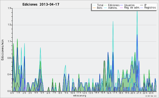This screenshot has width=159, height=98.
Task: Select the Usuarios legend label
Action: pos(129,5)
